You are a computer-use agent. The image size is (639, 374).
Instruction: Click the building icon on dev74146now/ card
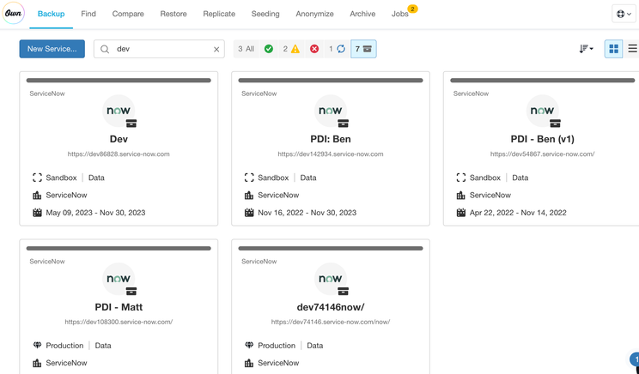pyautogui.click(x=249, y=363)
